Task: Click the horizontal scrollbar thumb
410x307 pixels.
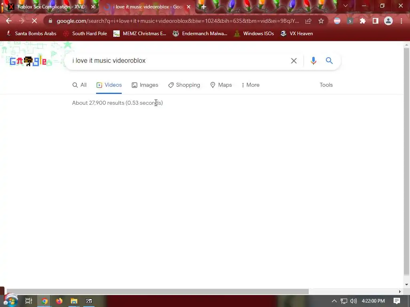Action: (157, 291)
